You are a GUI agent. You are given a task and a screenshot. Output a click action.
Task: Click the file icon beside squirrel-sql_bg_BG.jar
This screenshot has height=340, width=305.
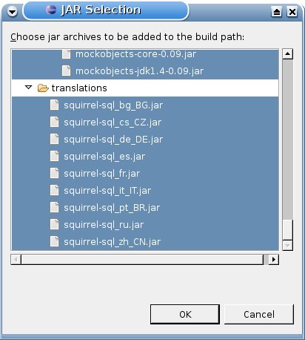click(55, 105)
